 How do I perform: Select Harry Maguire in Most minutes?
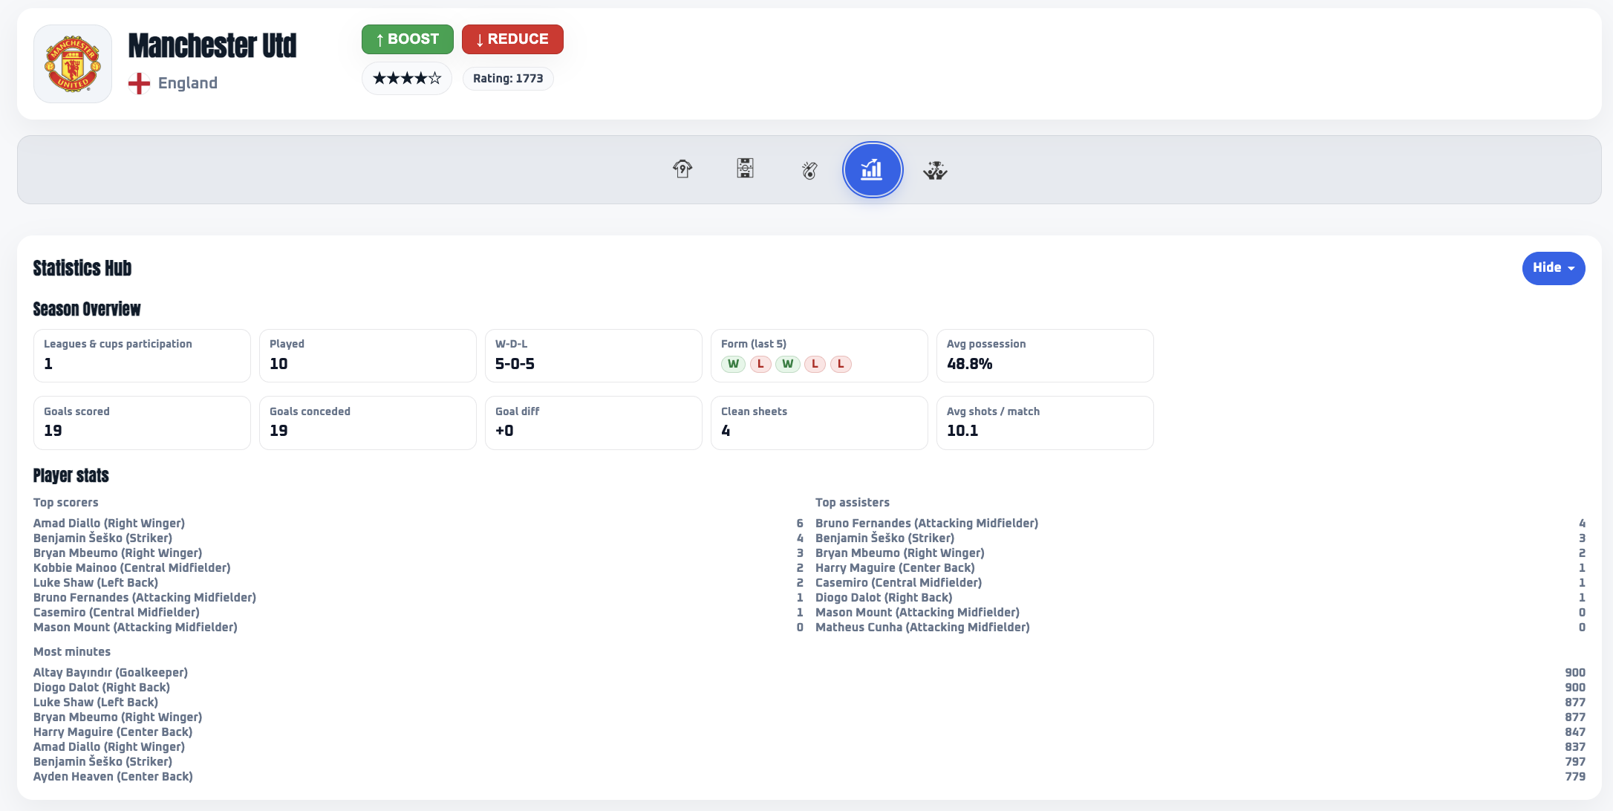pos(809,732)
